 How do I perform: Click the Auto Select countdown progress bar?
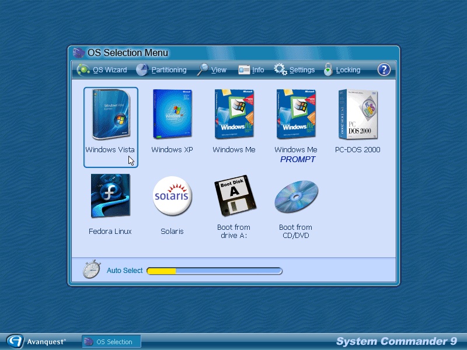pos(214,271)
